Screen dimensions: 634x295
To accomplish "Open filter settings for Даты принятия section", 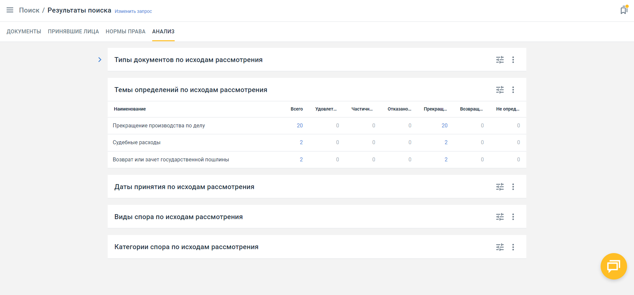I will pos(500,187).
